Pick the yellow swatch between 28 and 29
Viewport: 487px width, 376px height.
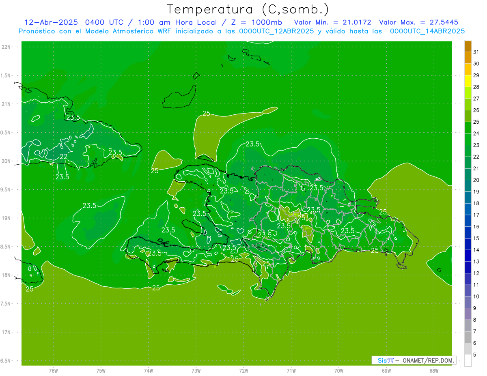click(x=468, y=81)
